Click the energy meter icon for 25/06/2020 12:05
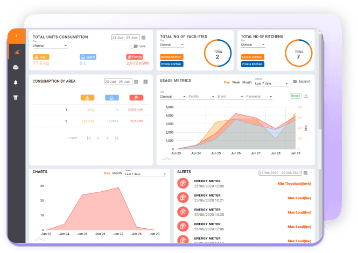This screenshot has height=253, width=358. [183, 226]
